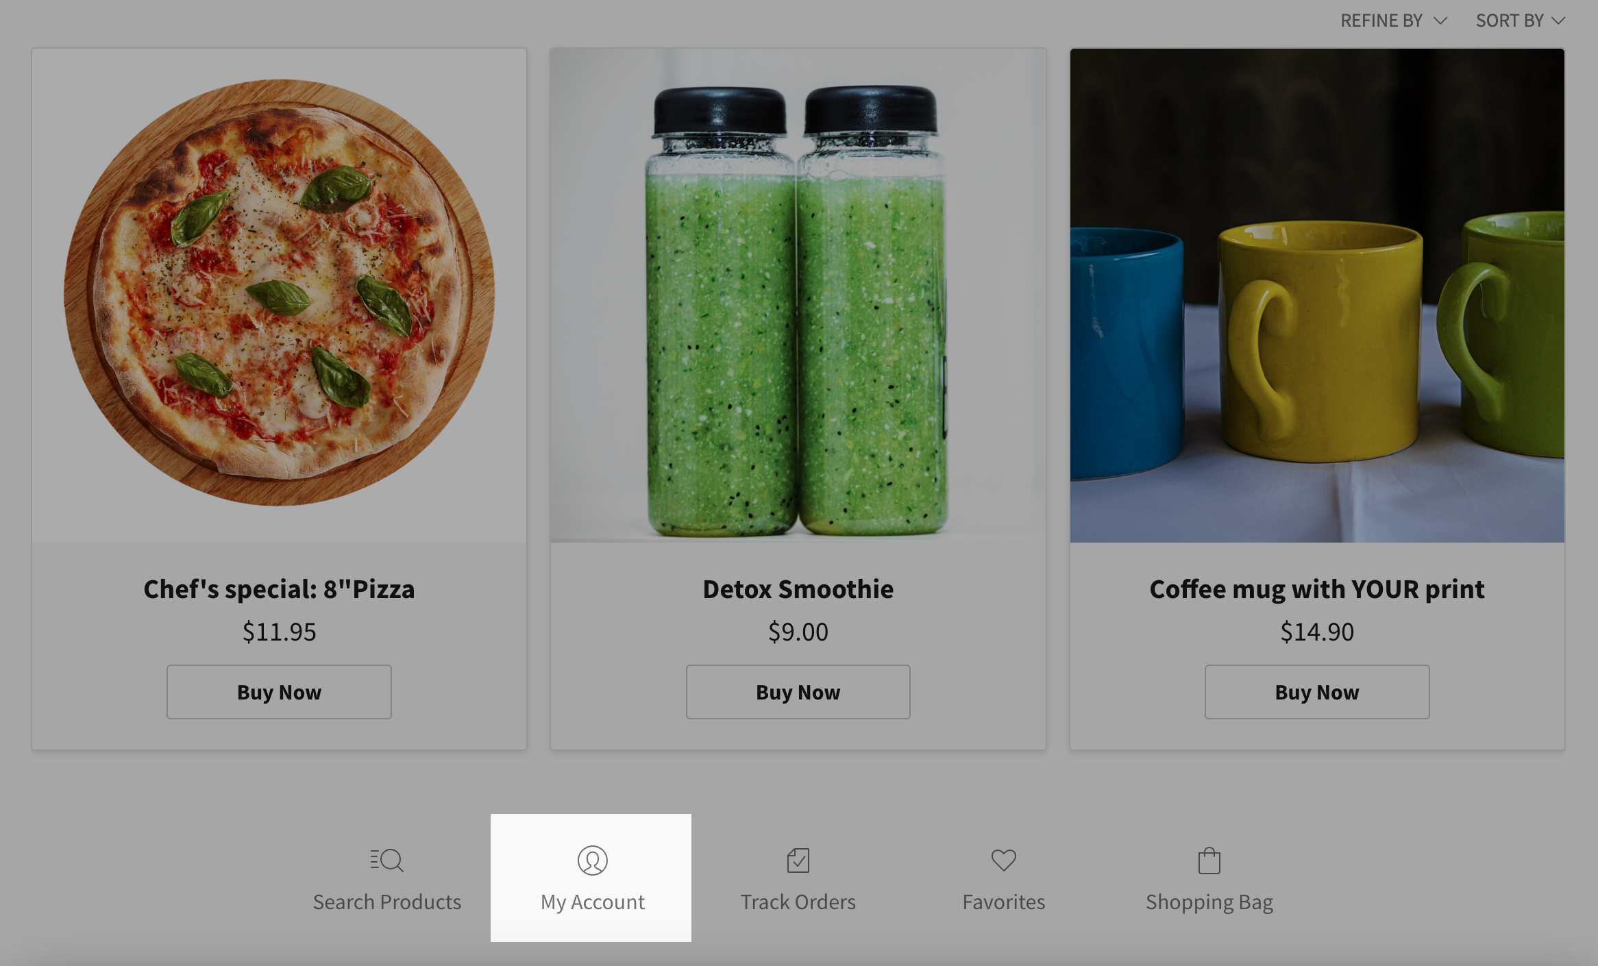This screenshot has height=966, width=1598.
Task: Open the My Account profile icon
Action: tap(592, 860)
